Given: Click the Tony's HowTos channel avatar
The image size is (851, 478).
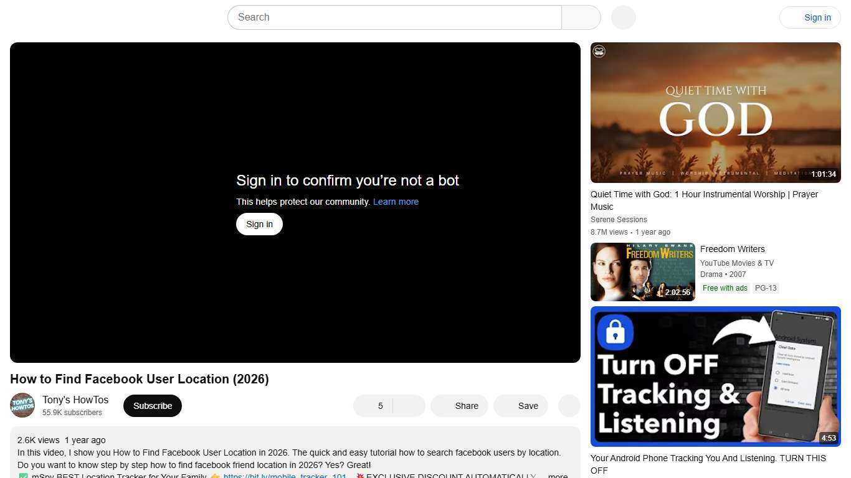Looking at the screenshot, I should point(22,405).
